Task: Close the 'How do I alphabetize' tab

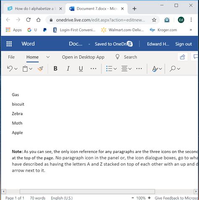Action: (x=60, y=9)
